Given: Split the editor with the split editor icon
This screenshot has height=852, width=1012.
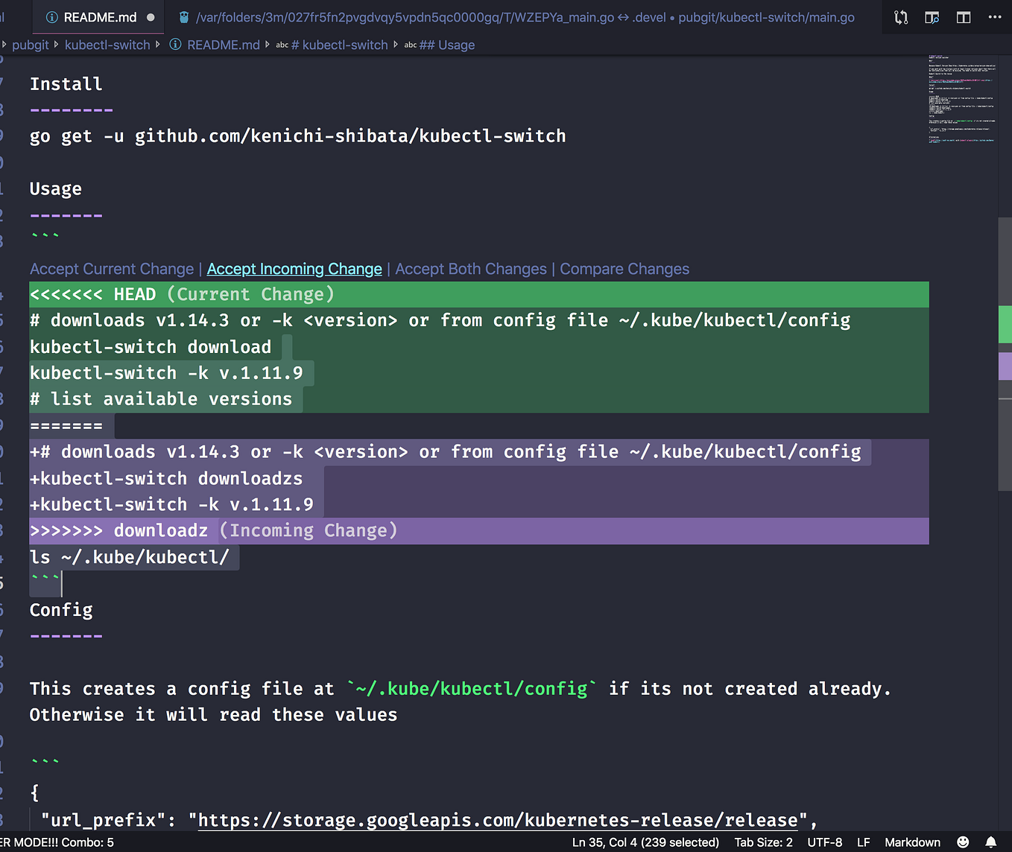Looking at the screenshot, I should pyautogui.click(x=963, y=16).
